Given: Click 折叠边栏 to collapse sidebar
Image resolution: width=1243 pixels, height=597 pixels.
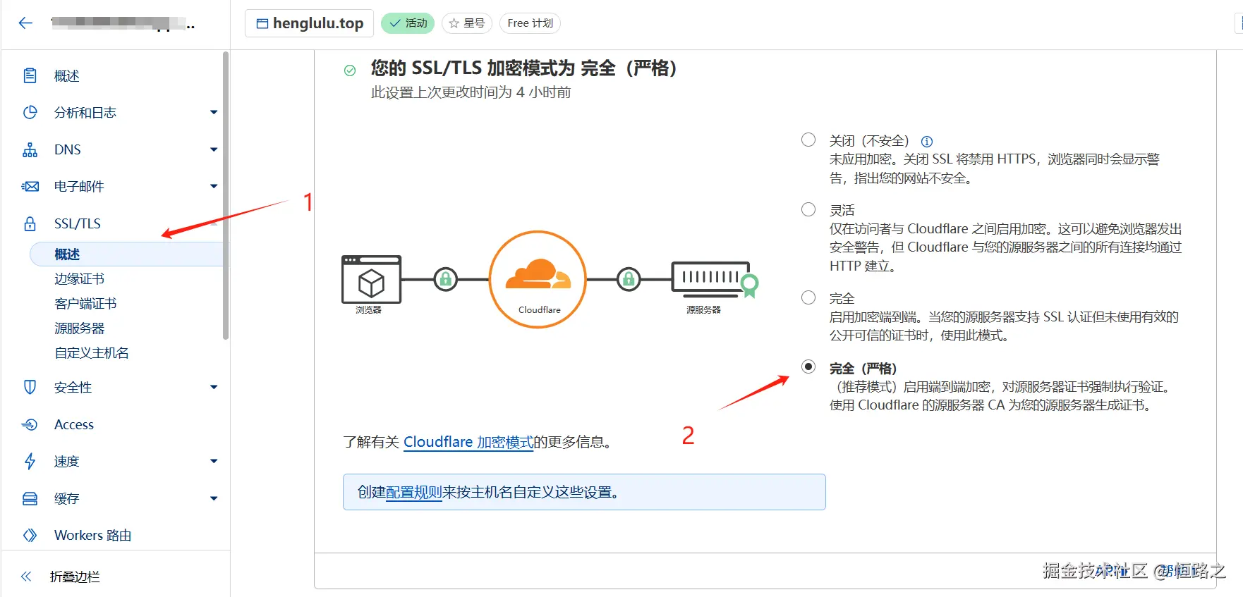Looking at the screenshot, I should 75,577.
